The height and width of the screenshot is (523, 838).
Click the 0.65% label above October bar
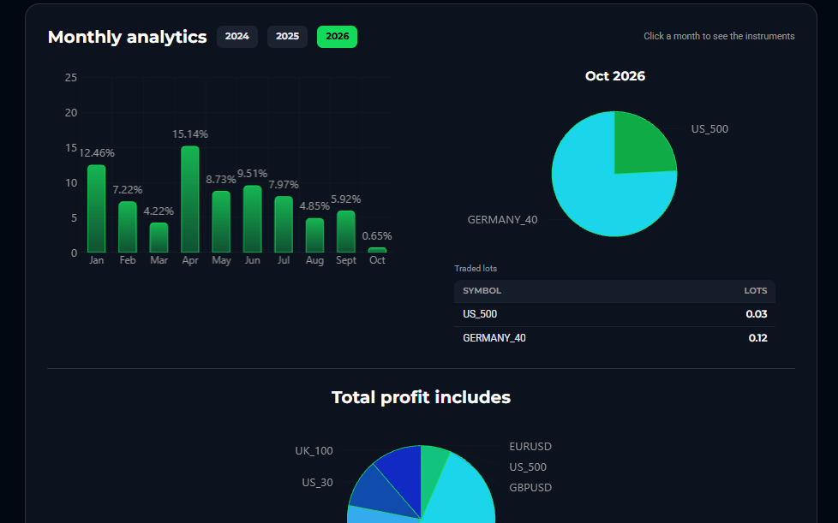[x=377, y=236]
